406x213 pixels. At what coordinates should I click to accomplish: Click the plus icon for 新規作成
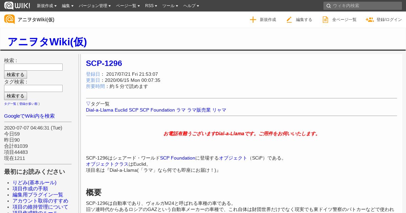[x=253, y=20]
